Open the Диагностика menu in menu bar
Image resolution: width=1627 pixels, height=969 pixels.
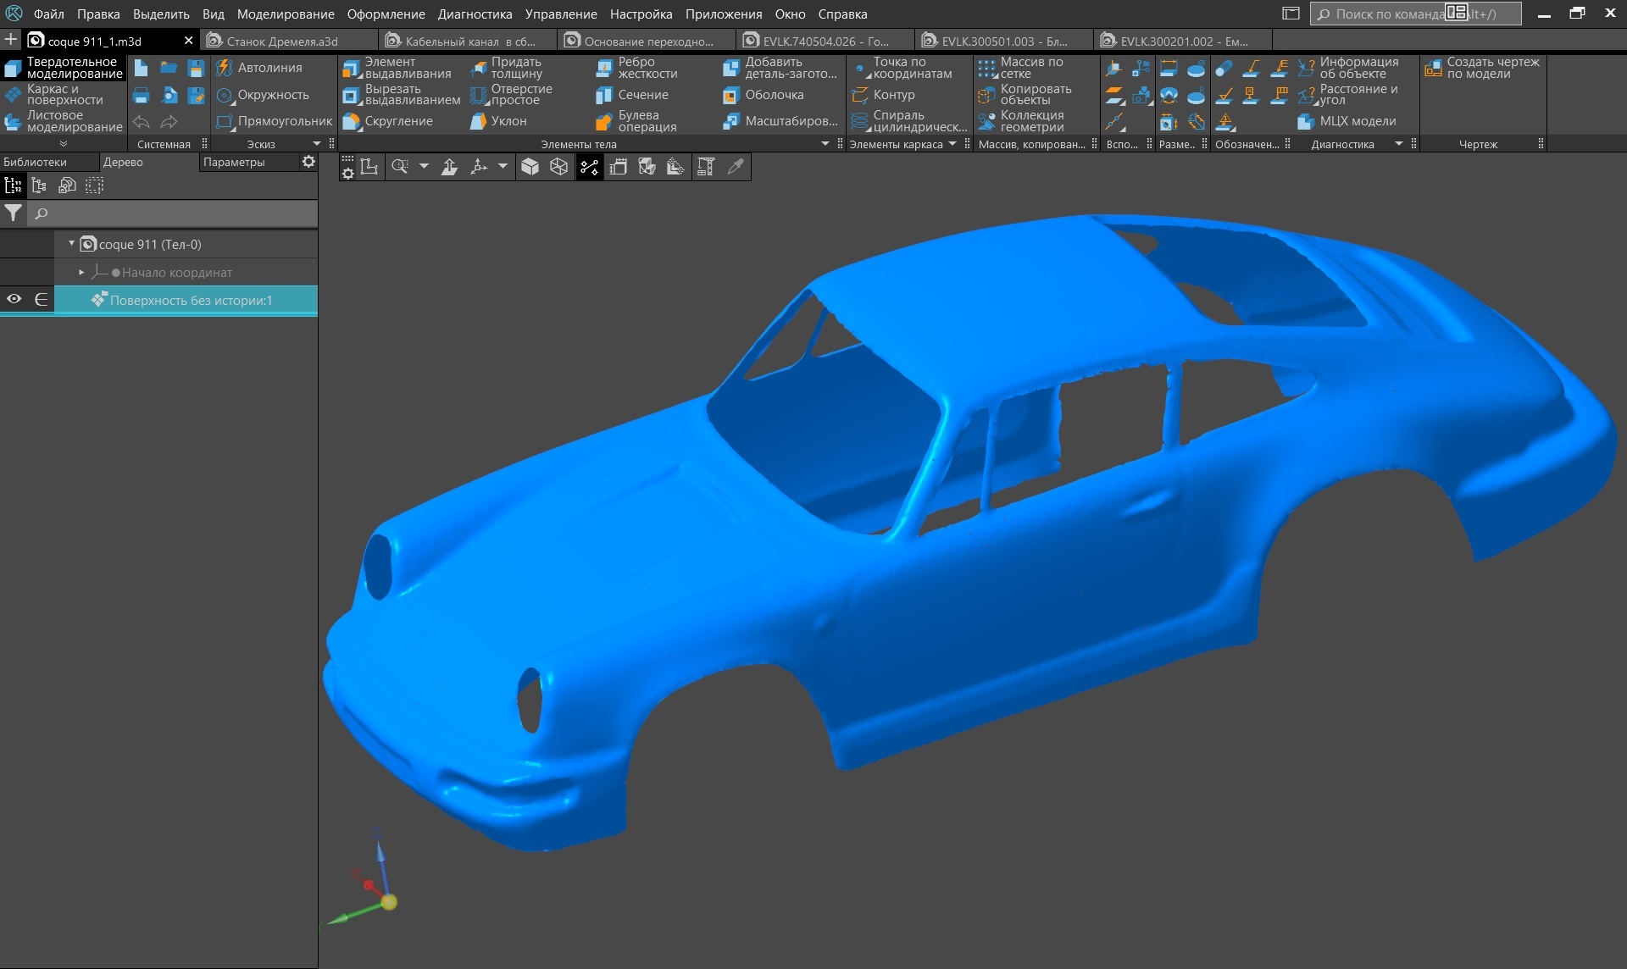[x=475, y=14]
